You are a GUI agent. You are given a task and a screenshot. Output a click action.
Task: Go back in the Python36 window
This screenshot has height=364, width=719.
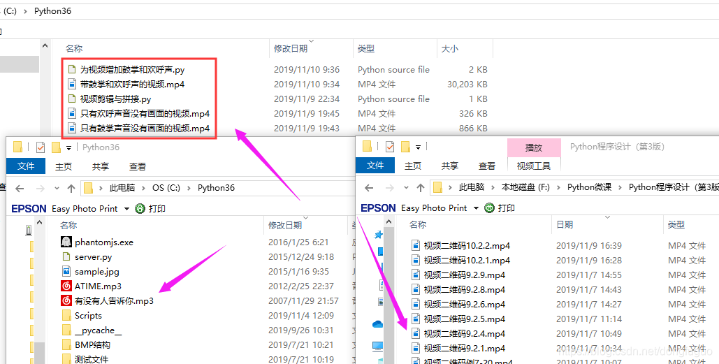coord(20,188)
